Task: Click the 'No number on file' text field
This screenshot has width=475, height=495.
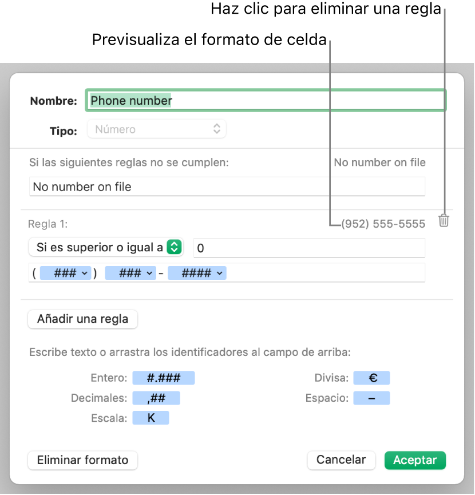Action: pos(227,187)
